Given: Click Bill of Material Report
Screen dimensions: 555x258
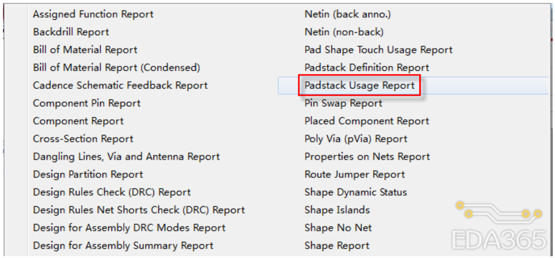Looking at the screenshot, I should [85, 50].
